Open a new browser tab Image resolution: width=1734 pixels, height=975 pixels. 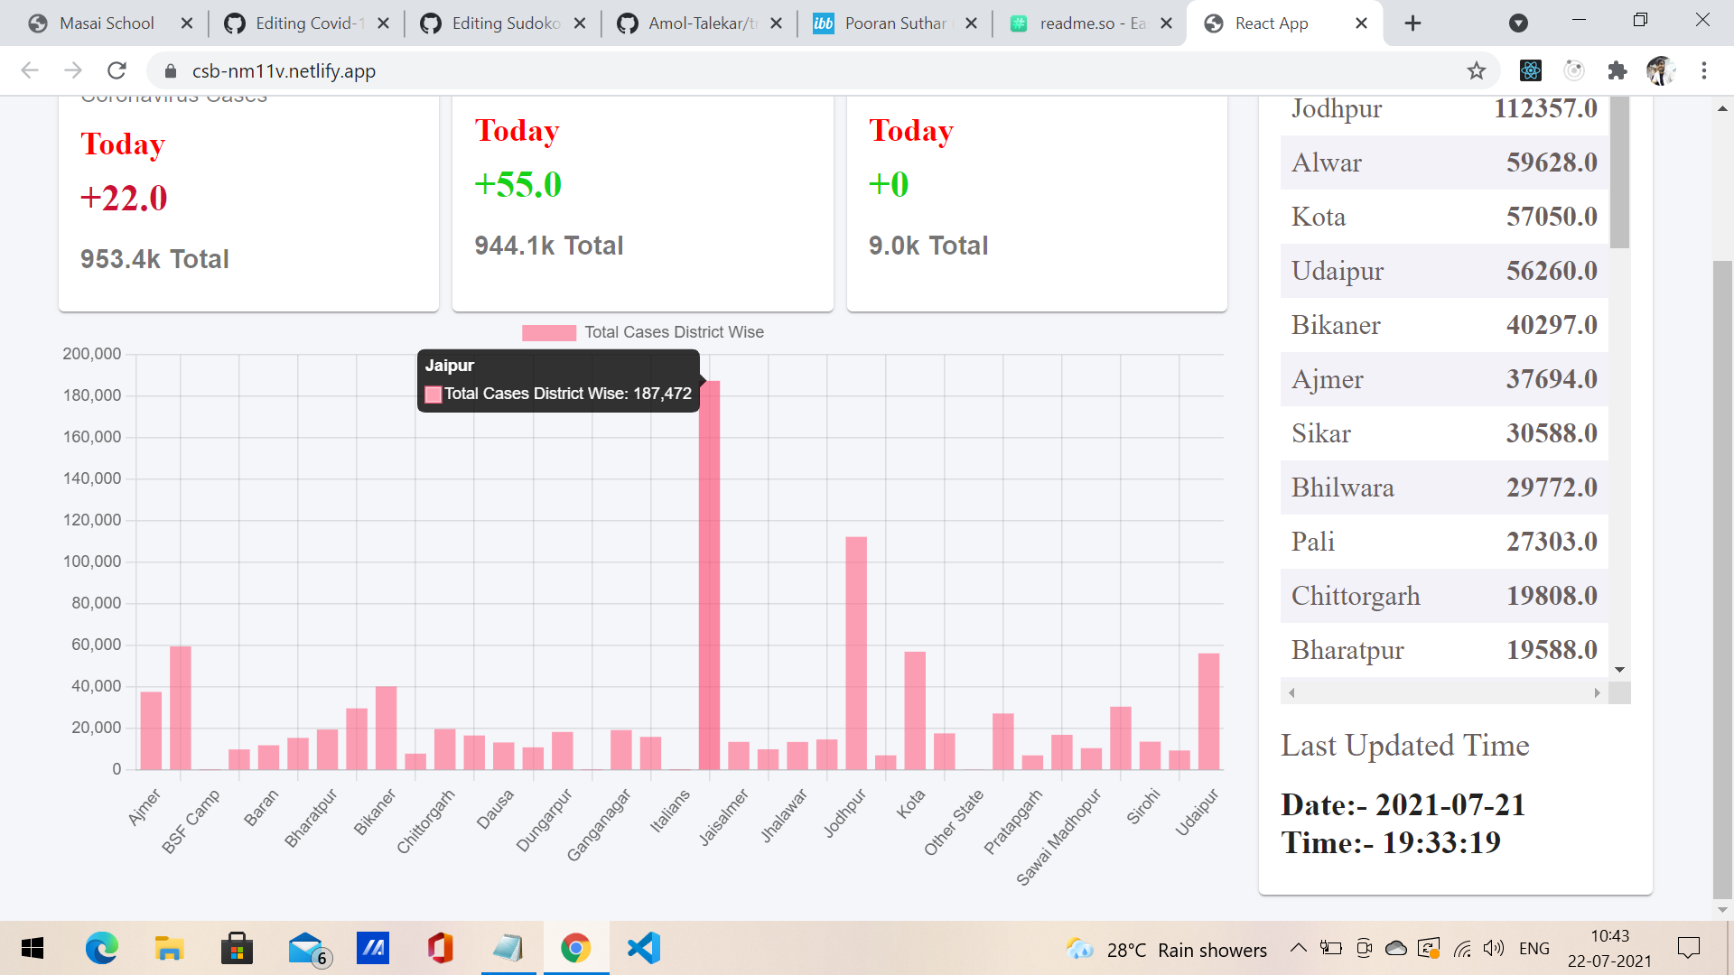(x=1413, y=23)
